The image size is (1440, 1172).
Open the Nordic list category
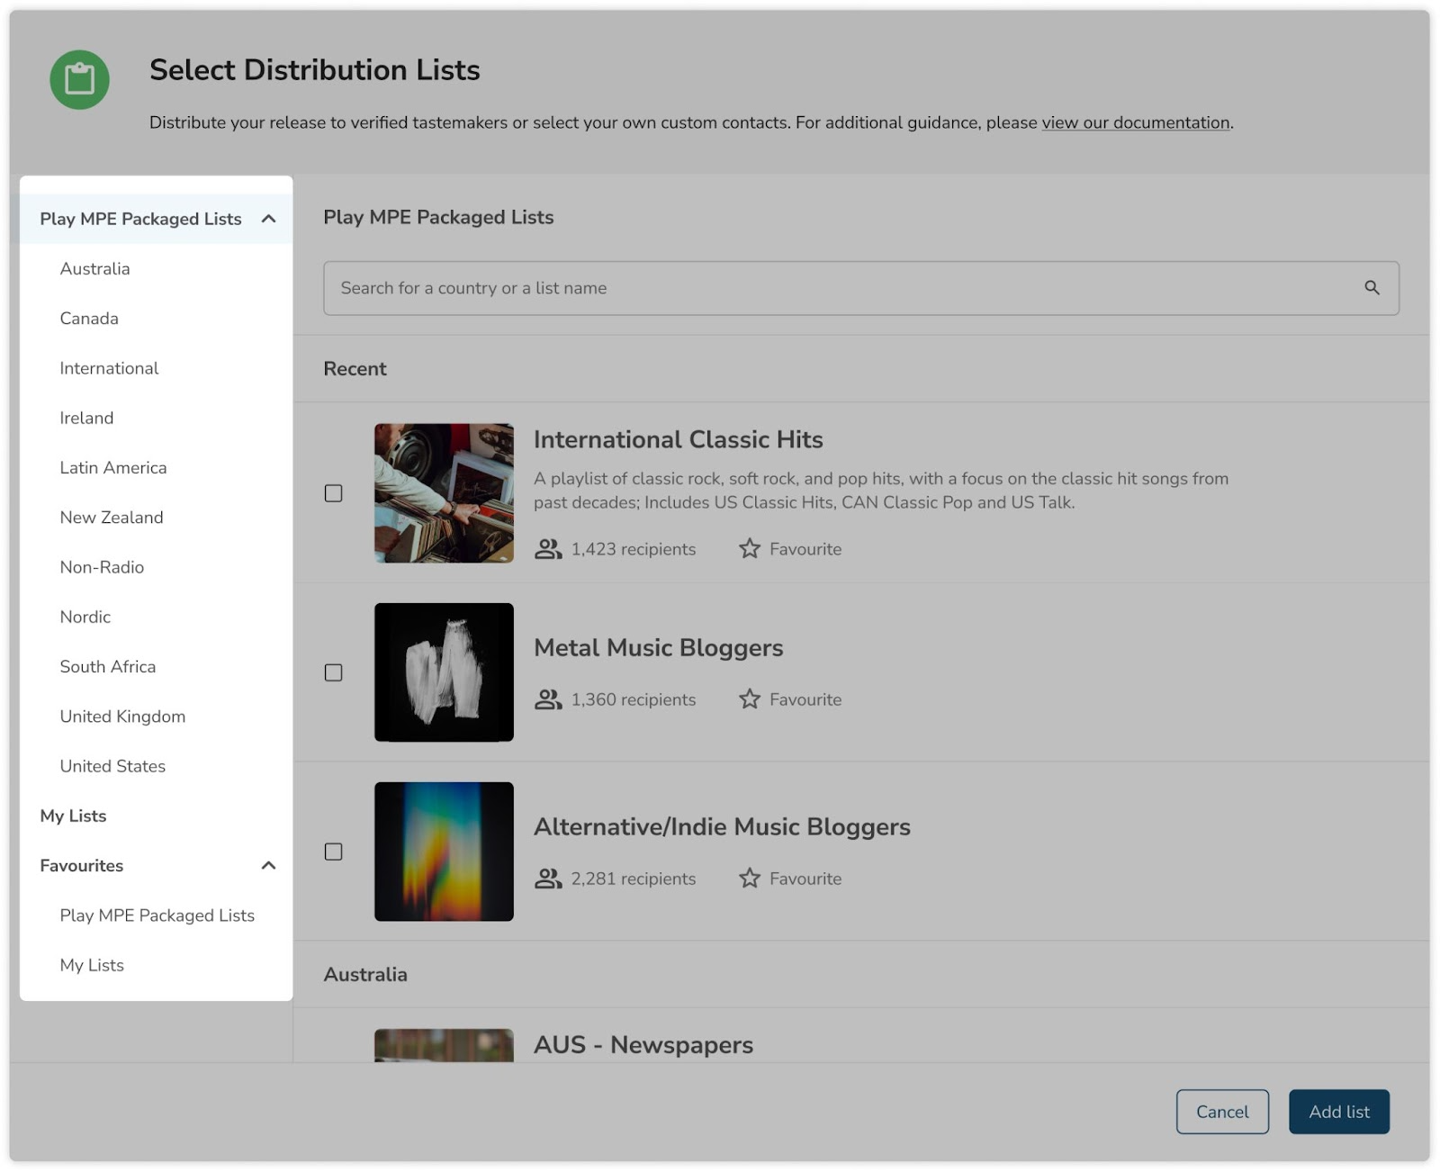click(85, 617)
